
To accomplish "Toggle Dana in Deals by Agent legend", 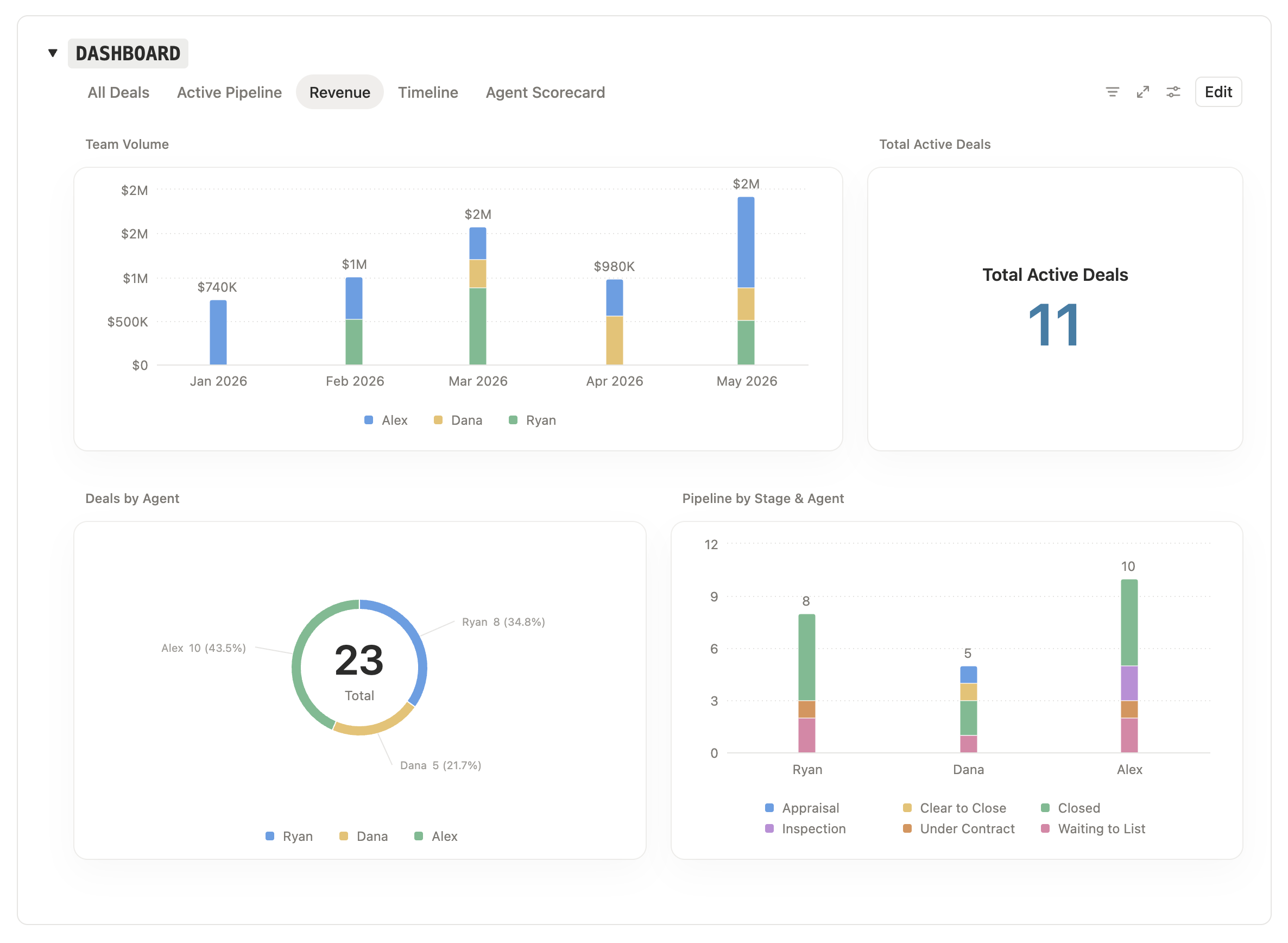I will click(x=363, y=836).
